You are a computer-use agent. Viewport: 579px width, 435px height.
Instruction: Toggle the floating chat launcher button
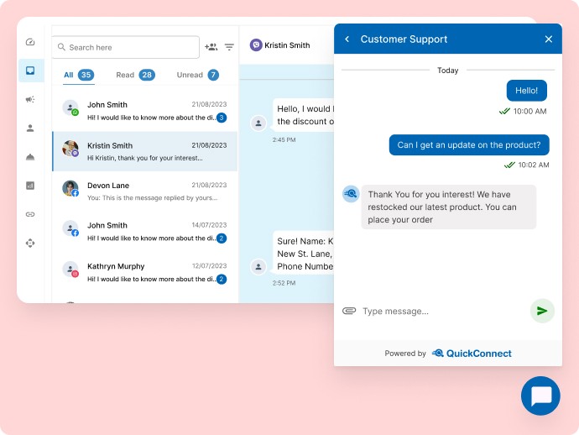(x=540, y=396)
